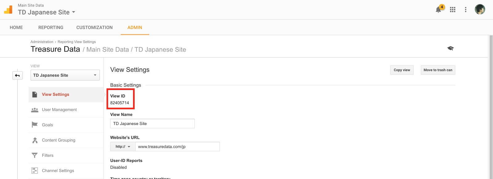Click the page vertical scrollbar

pyautogui.click(x=491, y=107)
